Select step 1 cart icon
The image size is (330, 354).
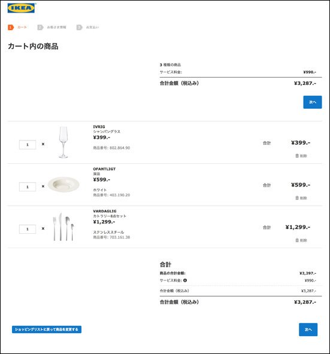(x=11, y=28)
